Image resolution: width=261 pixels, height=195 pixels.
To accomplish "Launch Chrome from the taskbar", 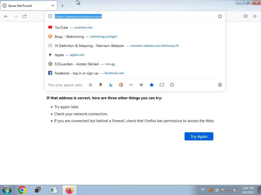I will [22, 190].
